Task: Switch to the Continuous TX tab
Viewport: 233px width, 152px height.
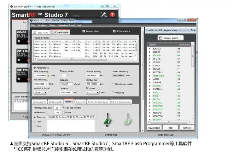Action: tap(39, 102)
